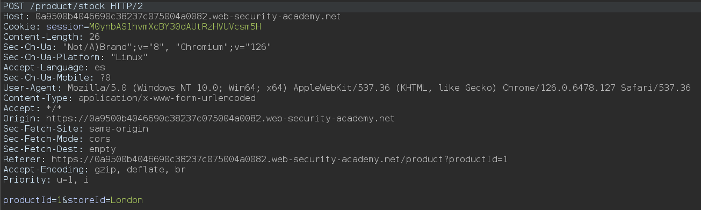Click the Sec-Ch-Ua header line
Screen dimensions: 701x210
coord(137,47)
